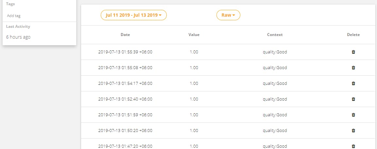Select the 2019-07-13 01:55:39 date cell
This screenshot has width=377, height=149.
click(x=125, y=52)
